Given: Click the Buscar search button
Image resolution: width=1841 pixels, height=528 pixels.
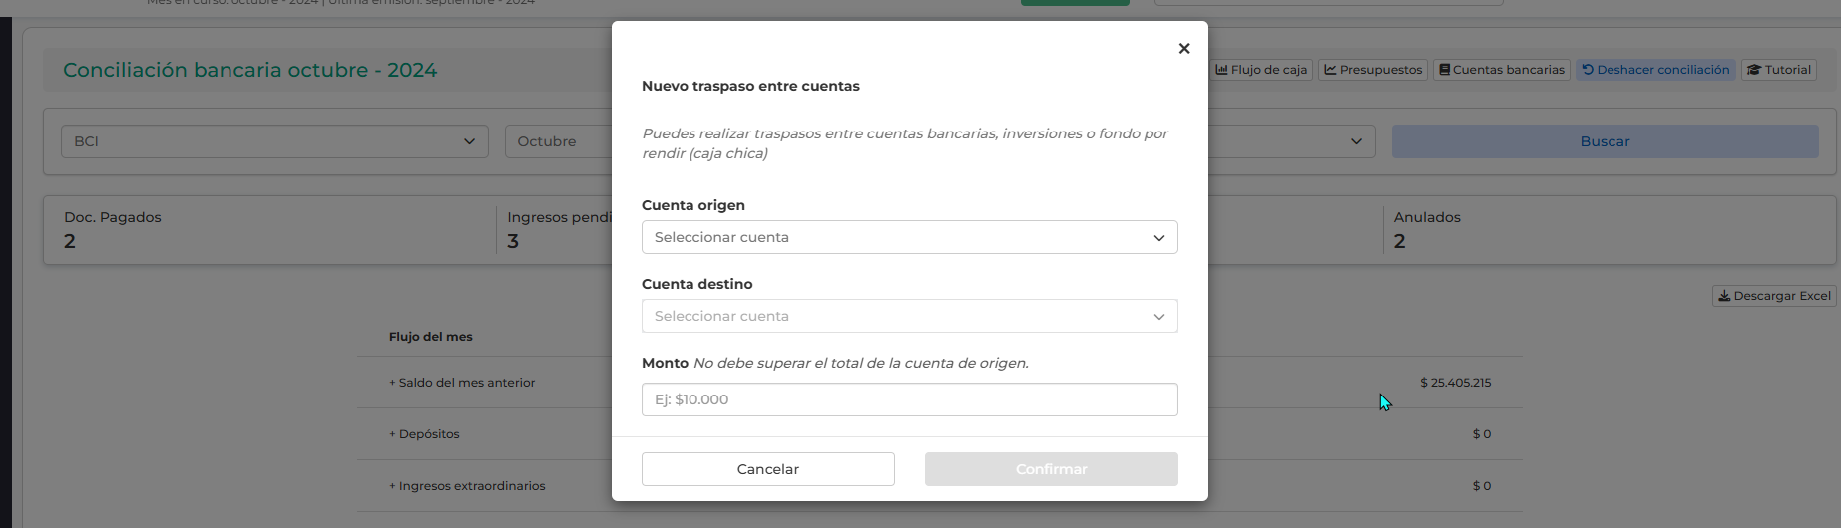Looking at the screenshot, I should click(1605, 141).
